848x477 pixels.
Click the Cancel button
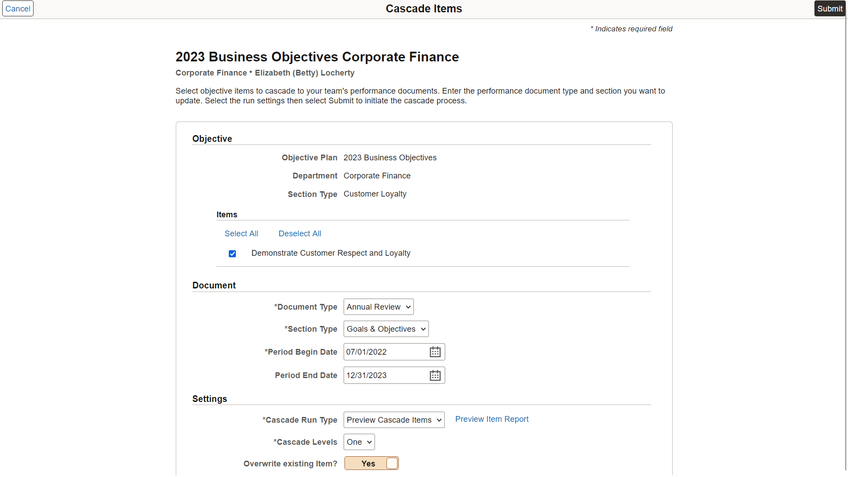coord(18,8)
